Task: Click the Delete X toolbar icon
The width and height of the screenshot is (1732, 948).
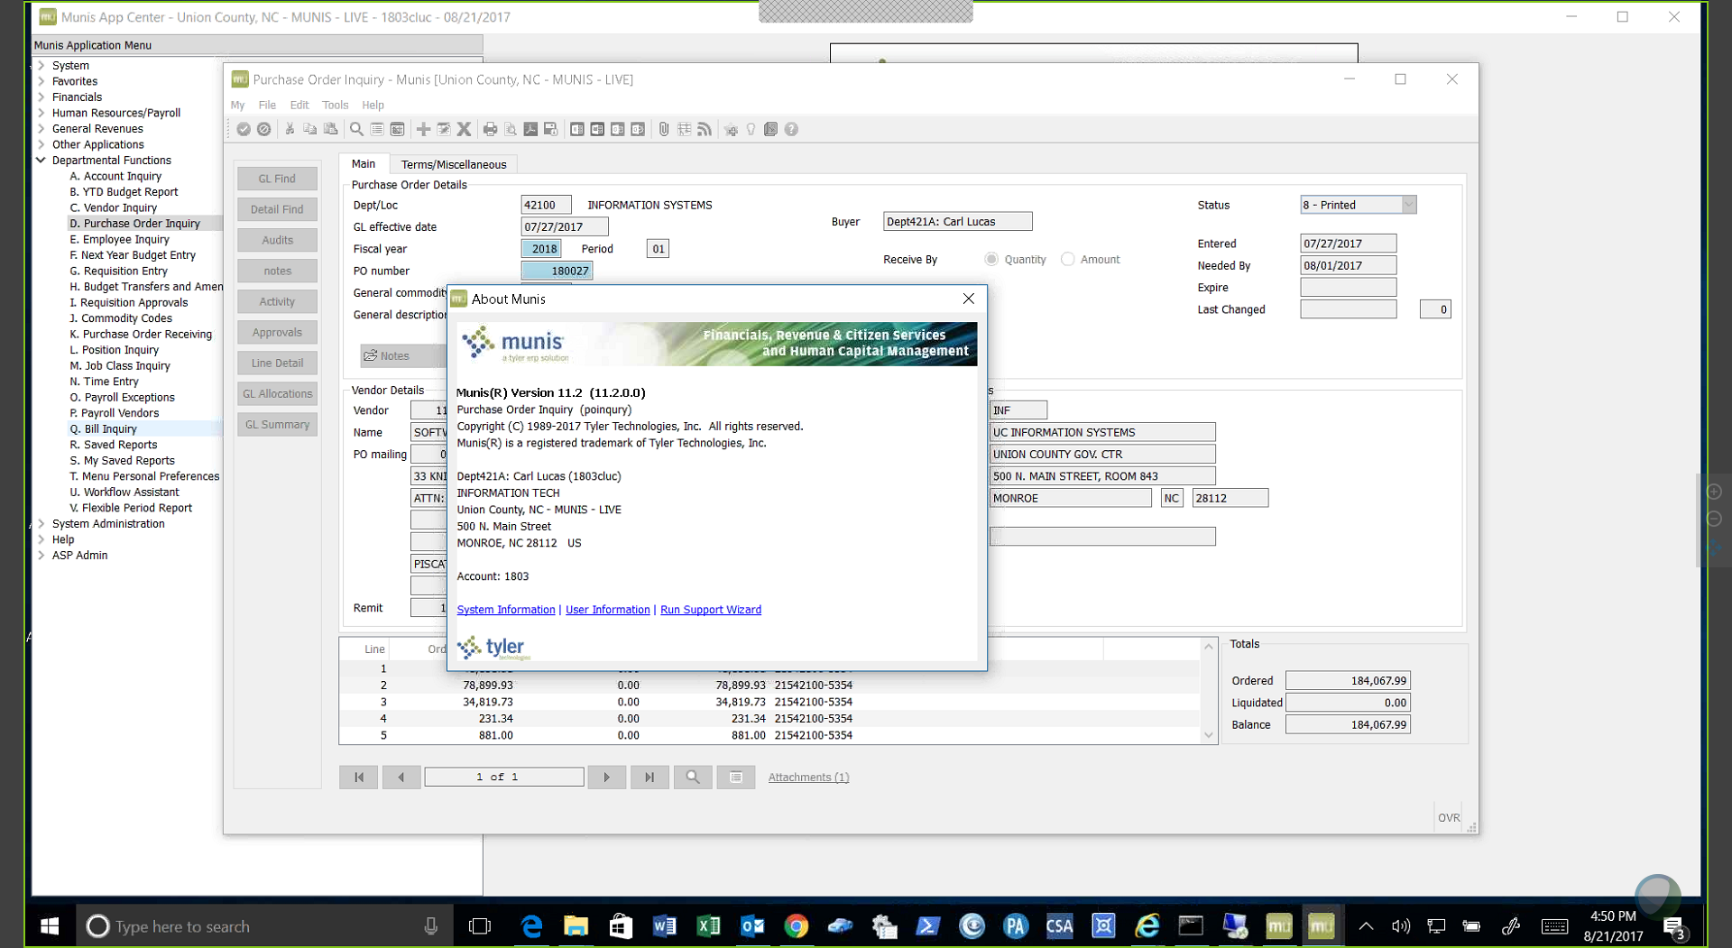Action: pyautogui.click(x=464, y=130)
